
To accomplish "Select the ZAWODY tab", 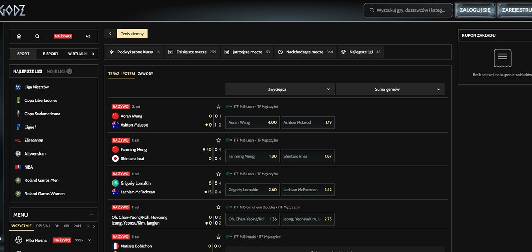I will click(x=145, y=74).
